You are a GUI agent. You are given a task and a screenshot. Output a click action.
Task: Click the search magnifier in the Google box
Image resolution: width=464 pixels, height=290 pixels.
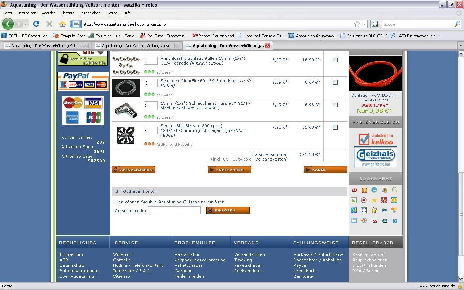(457, 24)
